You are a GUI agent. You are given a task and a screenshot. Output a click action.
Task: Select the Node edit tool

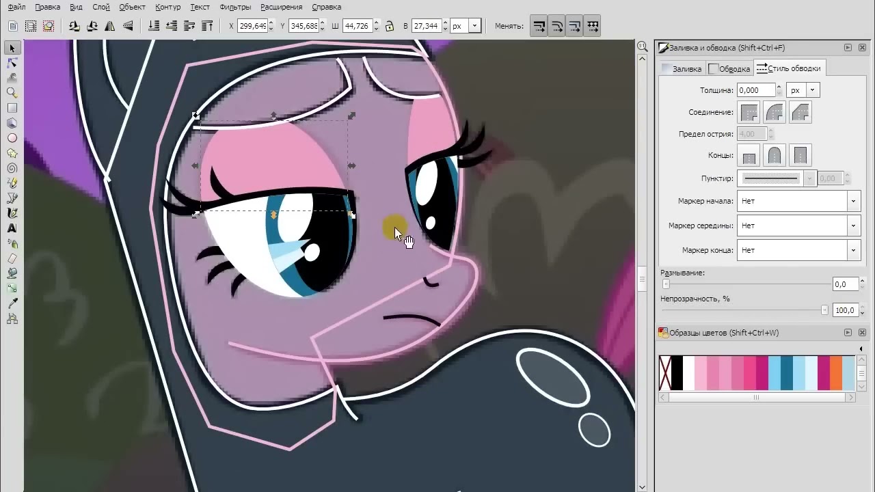pos(12,63)
